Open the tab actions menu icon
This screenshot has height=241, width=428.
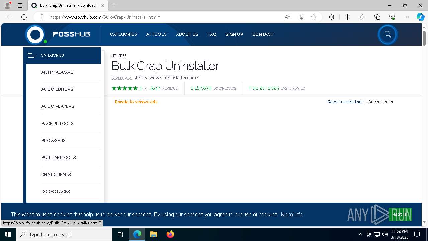tap(20, 5)
